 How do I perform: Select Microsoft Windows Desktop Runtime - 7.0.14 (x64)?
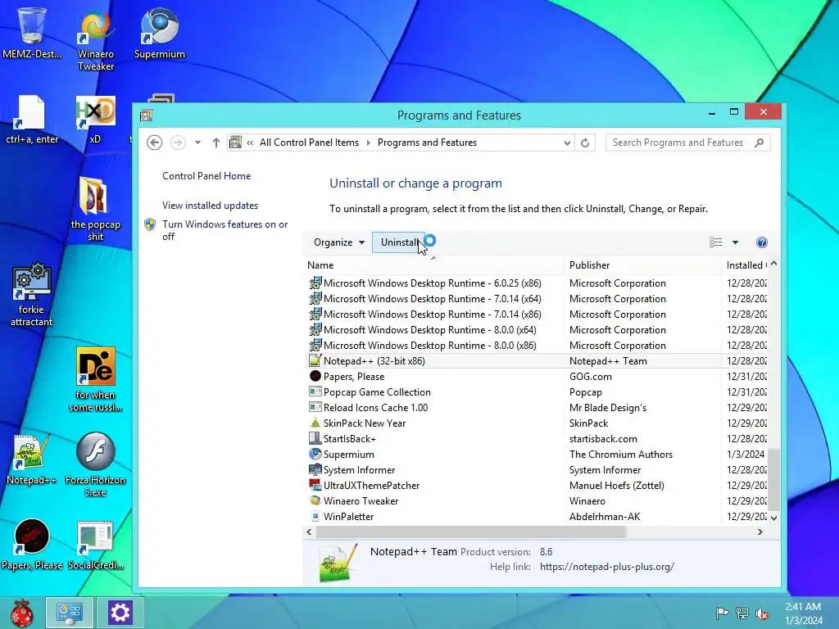[537, 299]
